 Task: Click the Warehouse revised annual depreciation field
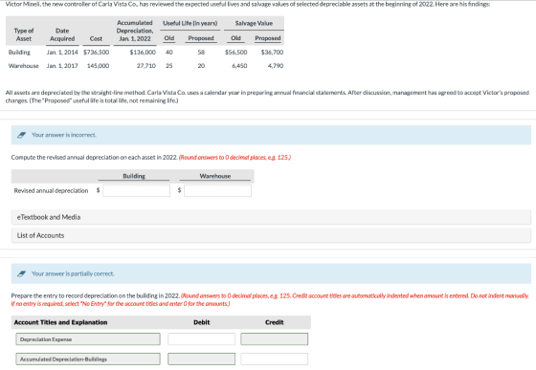click(218, 190)
